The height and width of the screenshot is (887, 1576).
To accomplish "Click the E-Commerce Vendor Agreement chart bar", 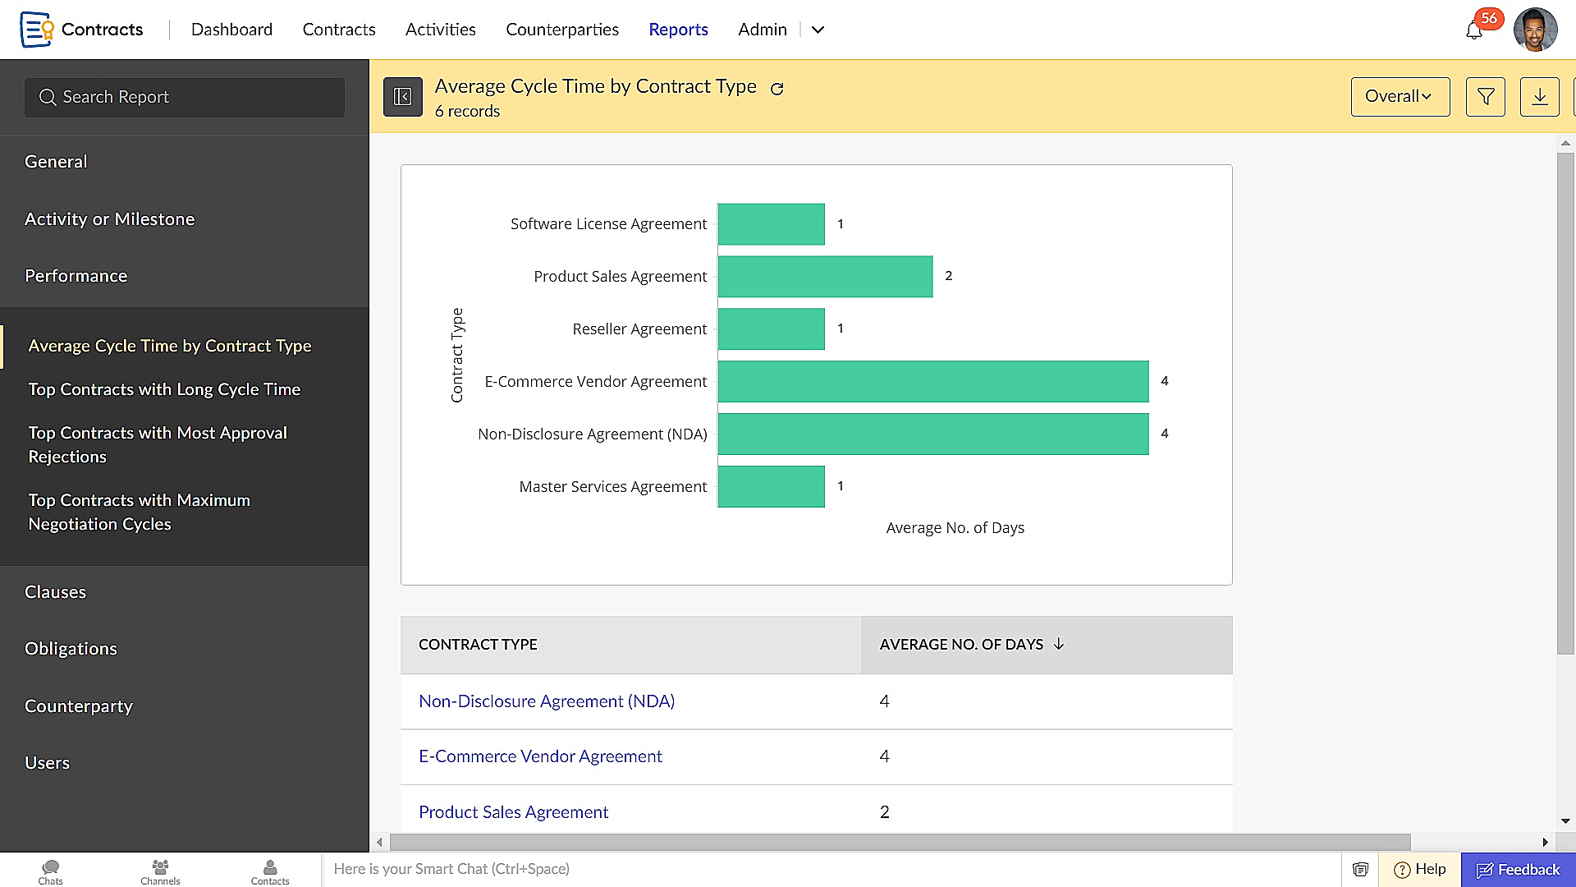I will [932, 382].
